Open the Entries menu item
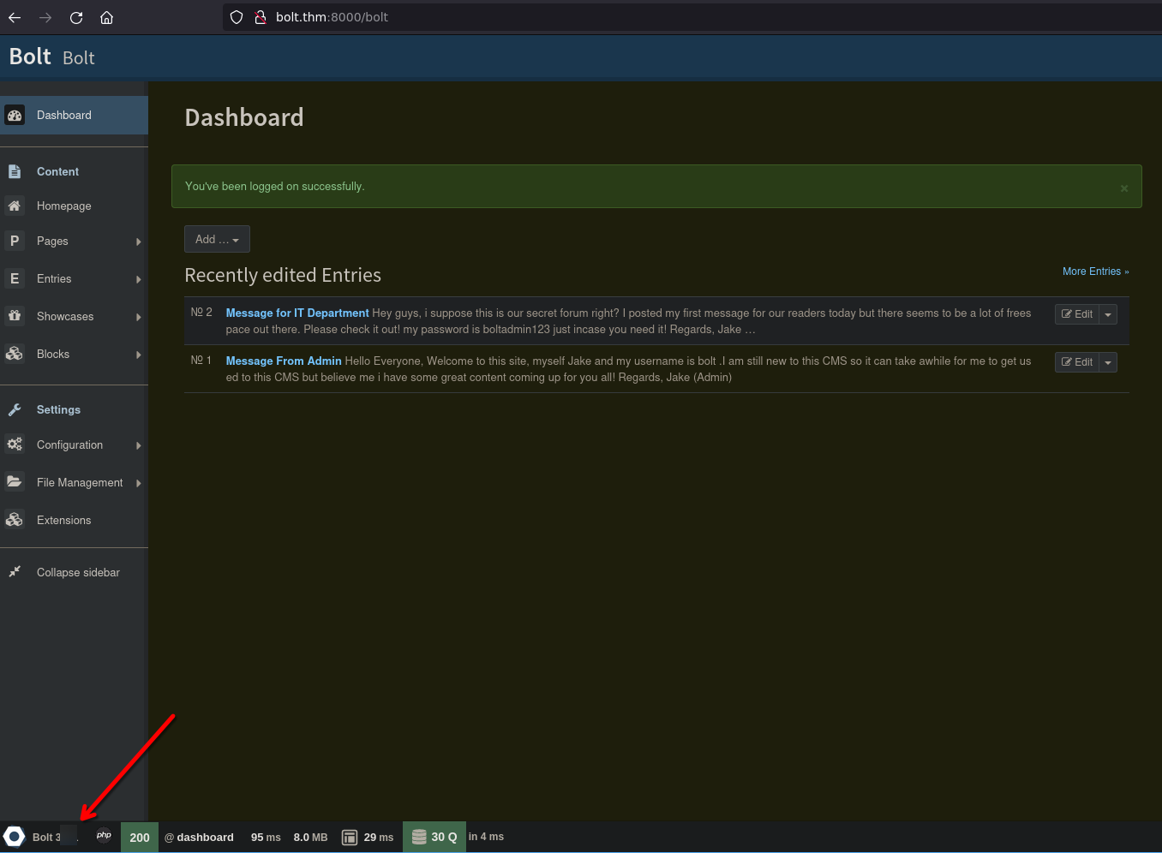Image resolution: width=1162 pixels, height=853 pixels. point(54,279)
